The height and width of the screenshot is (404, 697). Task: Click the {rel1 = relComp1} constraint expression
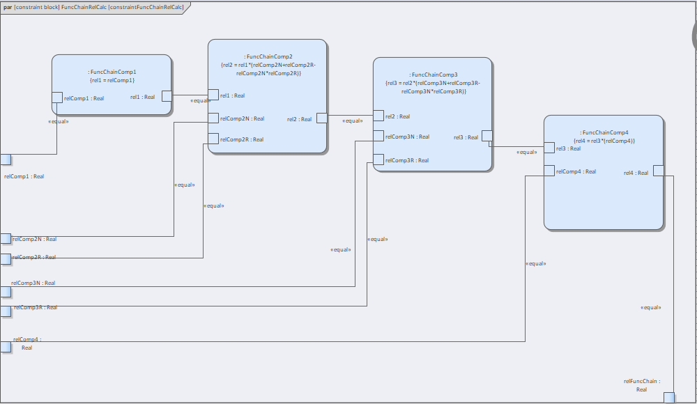(x=112, y=80)
